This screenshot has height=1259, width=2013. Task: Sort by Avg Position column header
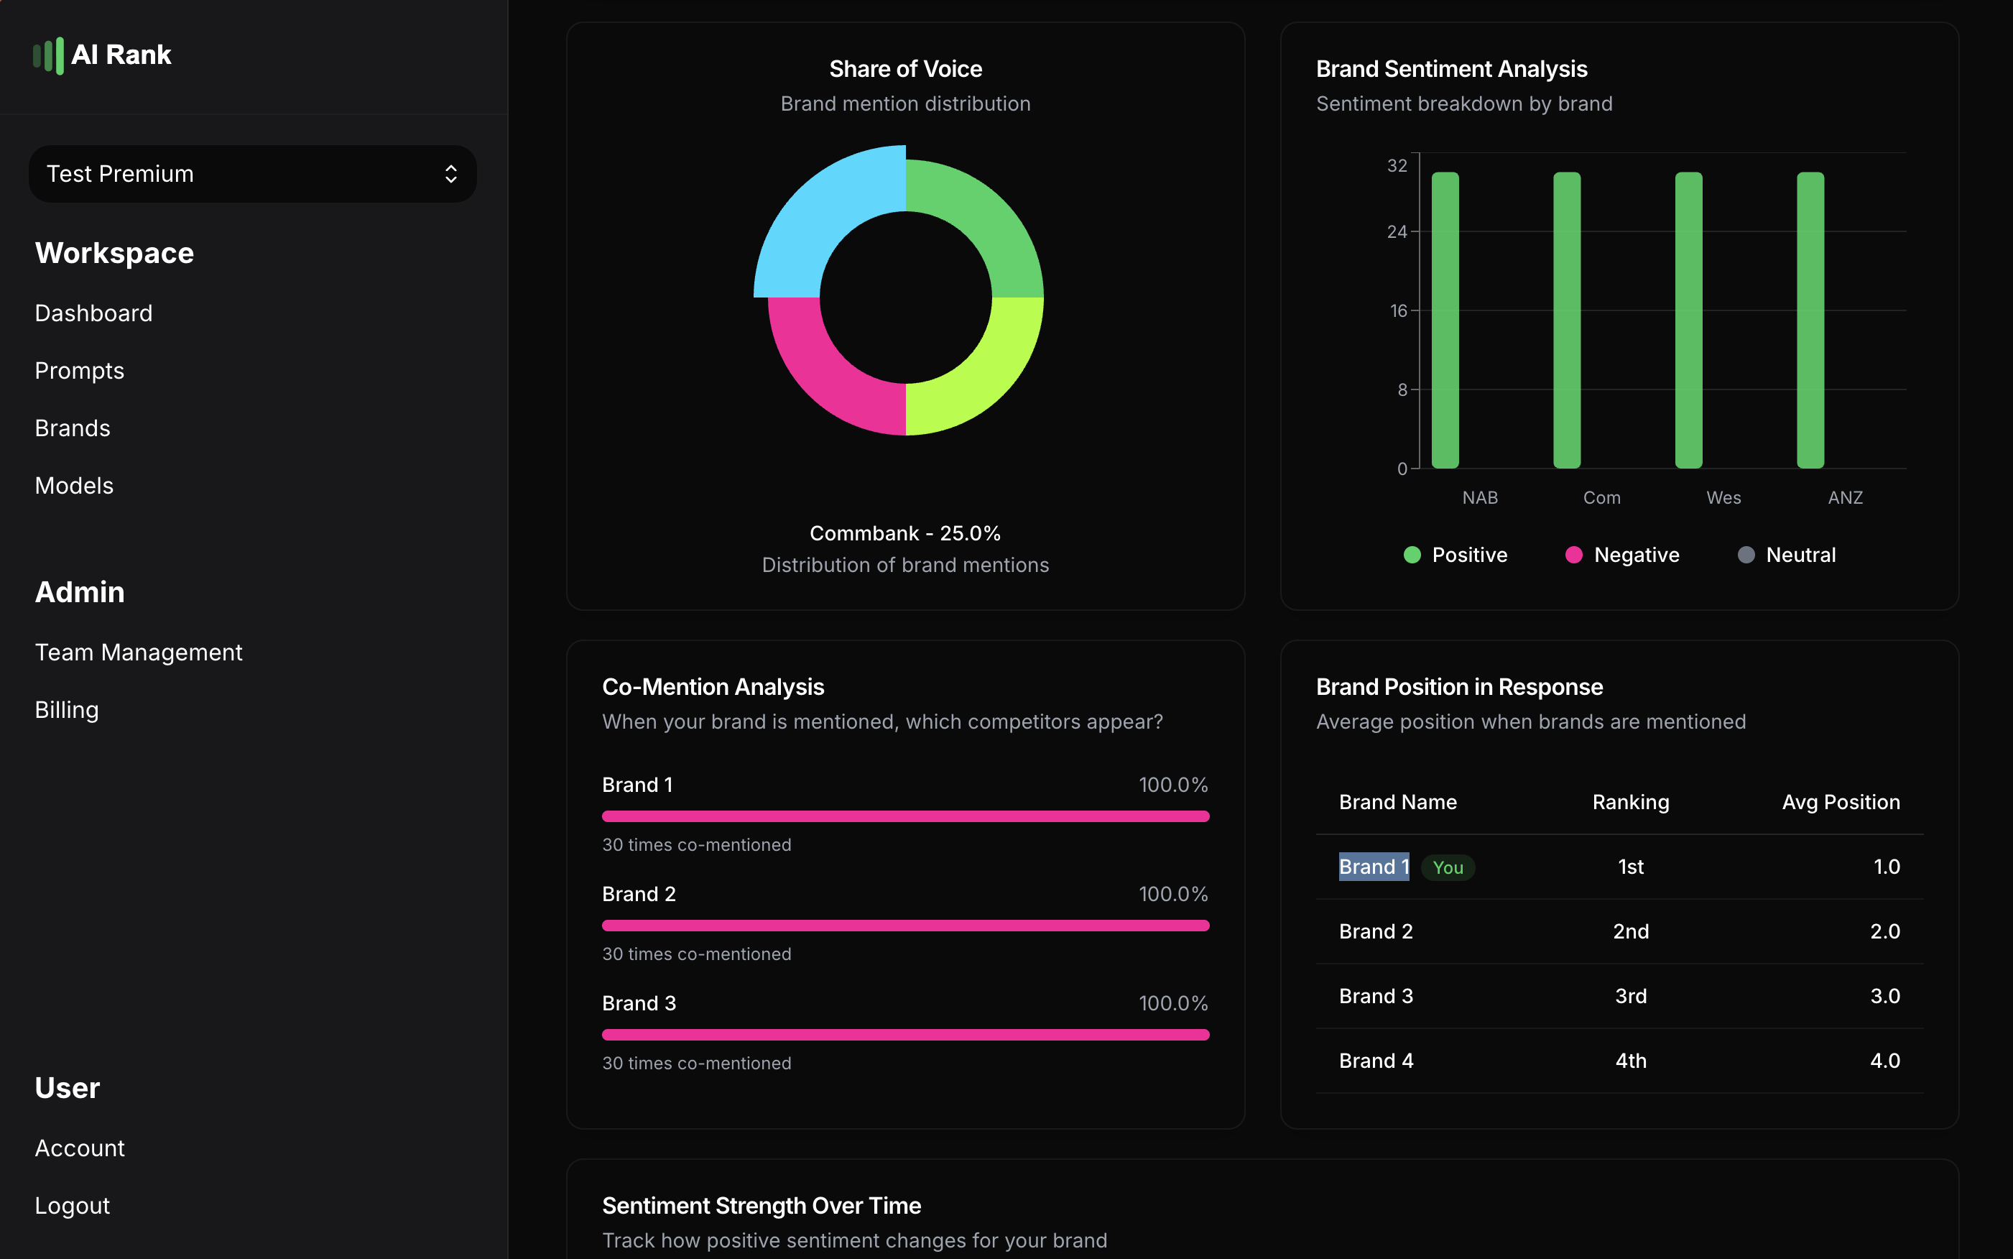coord(1840,802)
